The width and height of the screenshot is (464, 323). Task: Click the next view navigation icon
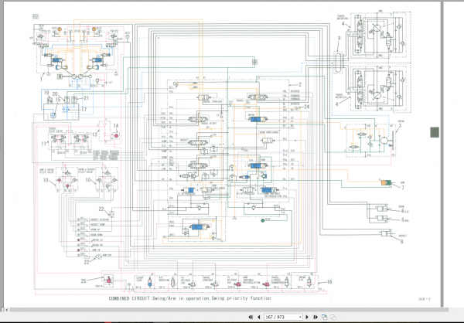(x=325, y=317)
